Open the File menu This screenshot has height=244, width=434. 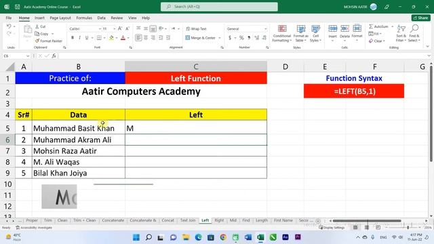[9, 18]
